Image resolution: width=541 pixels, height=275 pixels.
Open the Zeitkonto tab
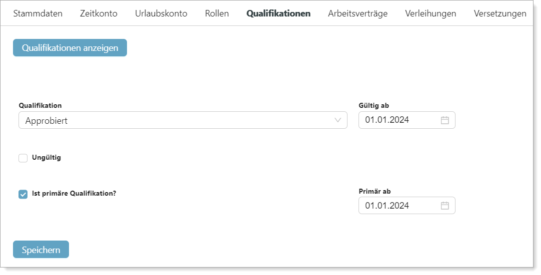click(x=98, y=13)
